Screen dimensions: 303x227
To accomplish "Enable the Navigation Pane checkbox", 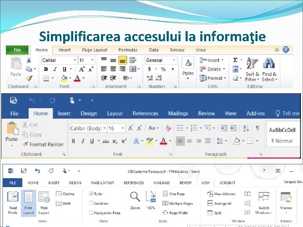I will point(91,213).
